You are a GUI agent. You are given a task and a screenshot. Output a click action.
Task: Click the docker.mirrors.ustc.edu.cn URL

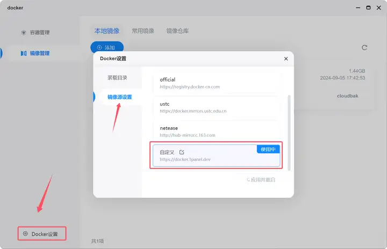click(x=193, y=111)
